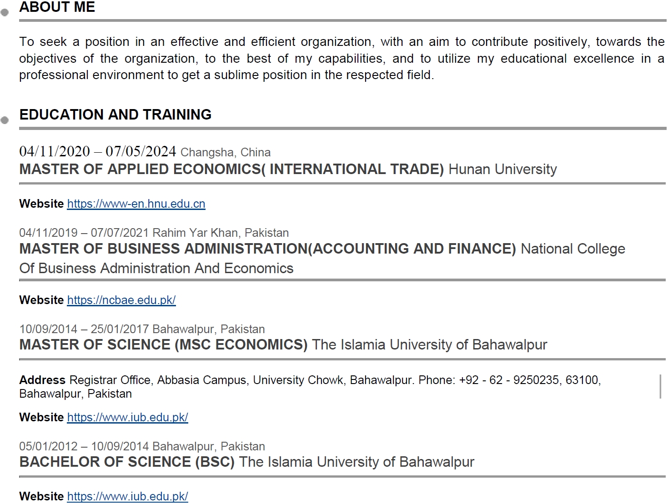The image size is (668, 504).
Task: Open the iub.edu.pk link under MSc Economics
Action: (x=127, y=417)
